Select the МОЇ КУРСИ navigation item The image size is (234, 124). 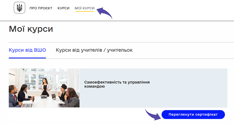84,8
